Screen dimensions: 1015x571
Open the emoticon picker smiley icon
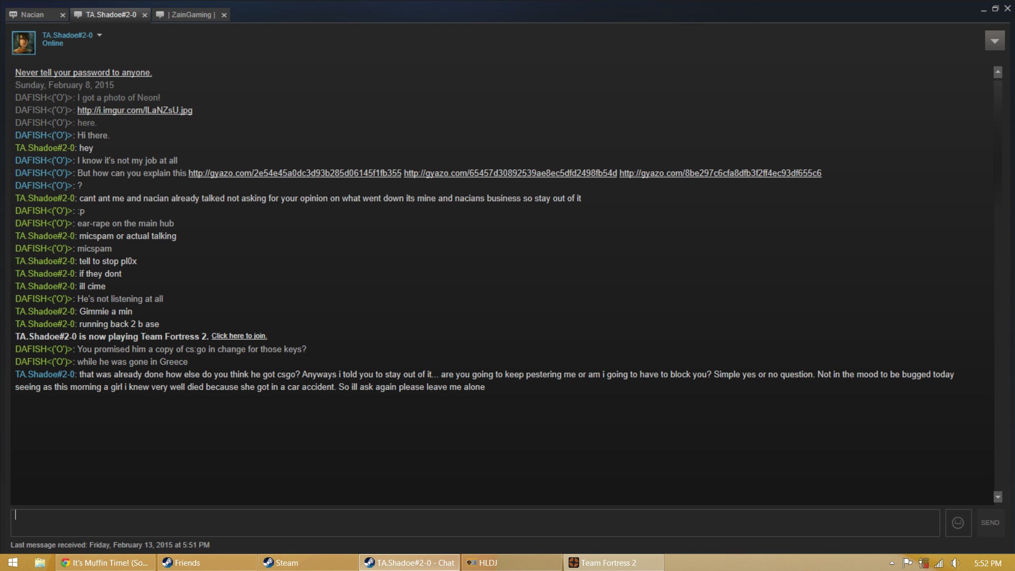click(958, 523)
